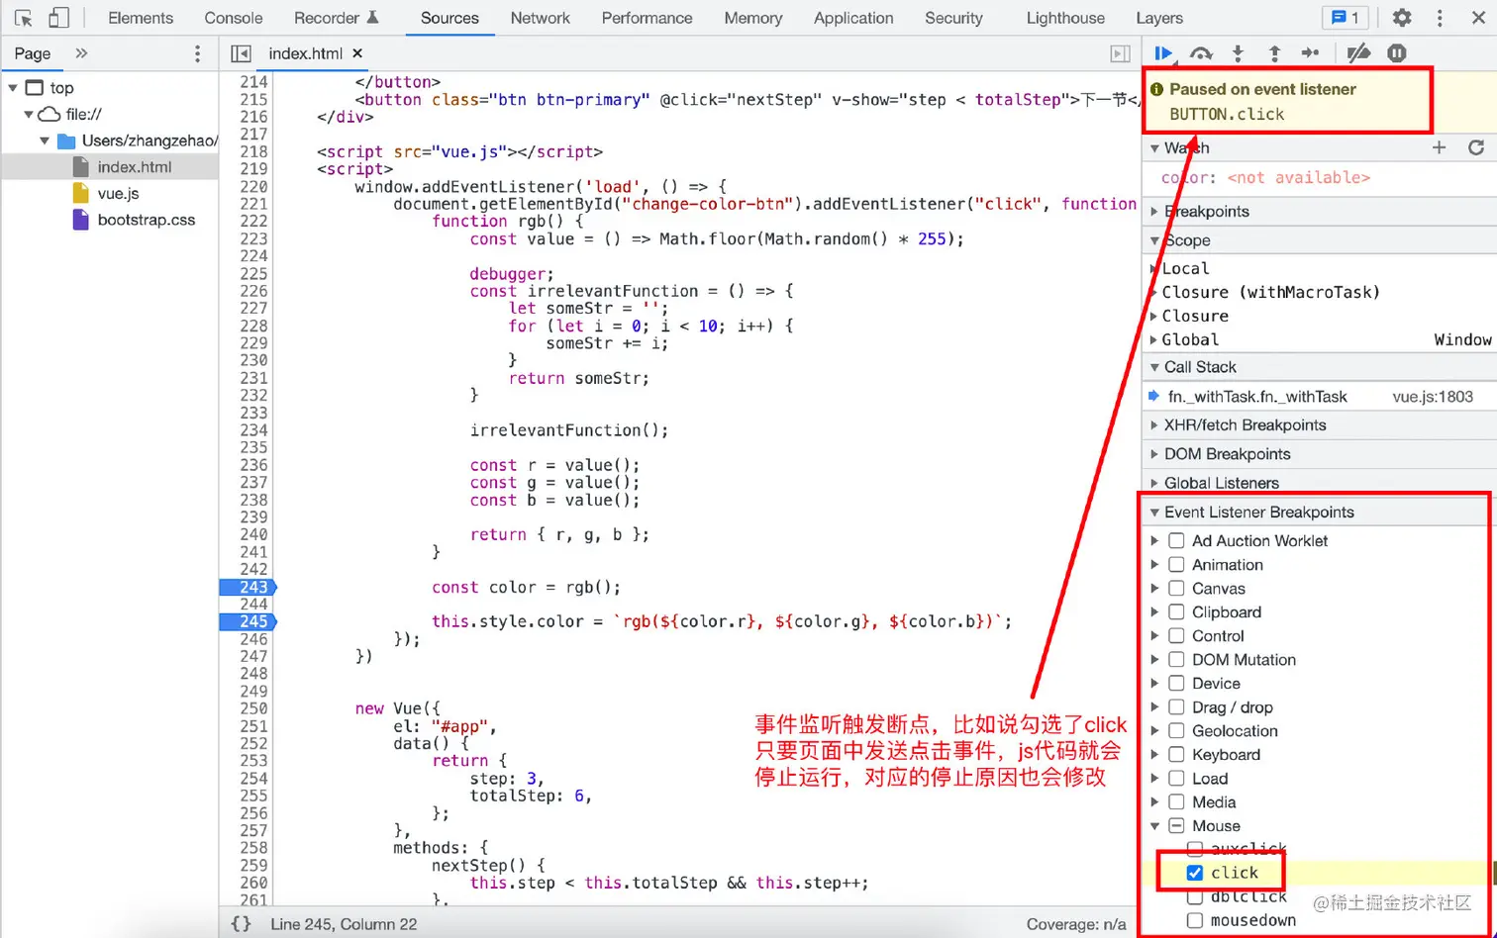The image size is (1497, 938).
Task: Select index.html in the file tree
Action: [x=135, y=166]
